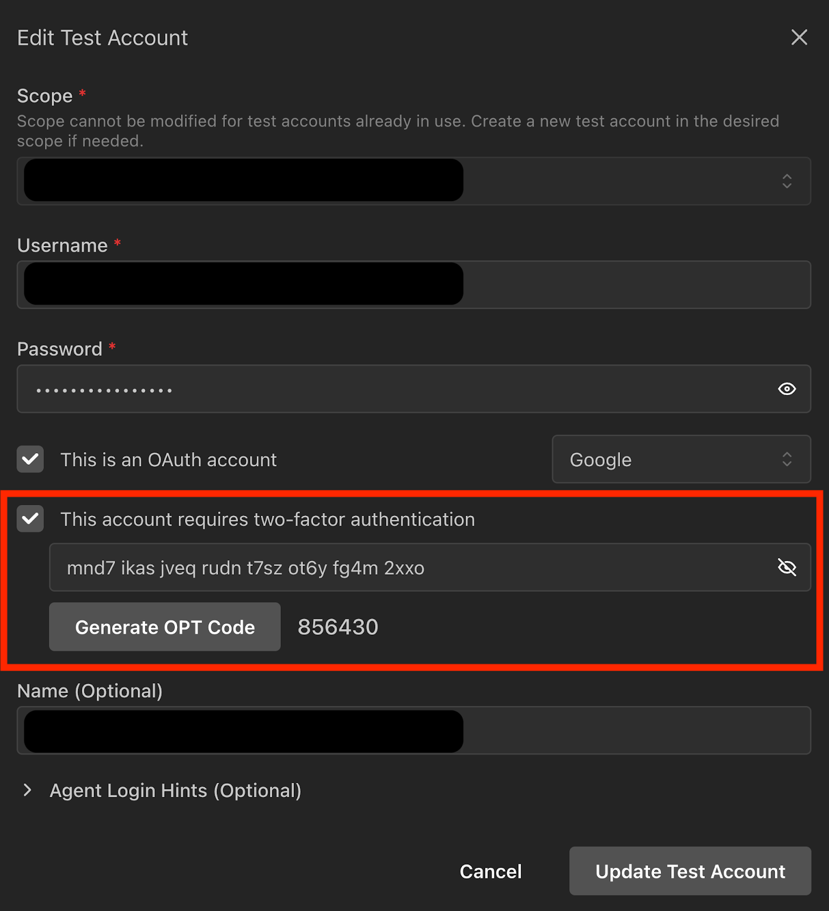Close the Edit Test Account dialog
Image resolution: width=829 pixels, height=911 pixels.
coord(799,38)
